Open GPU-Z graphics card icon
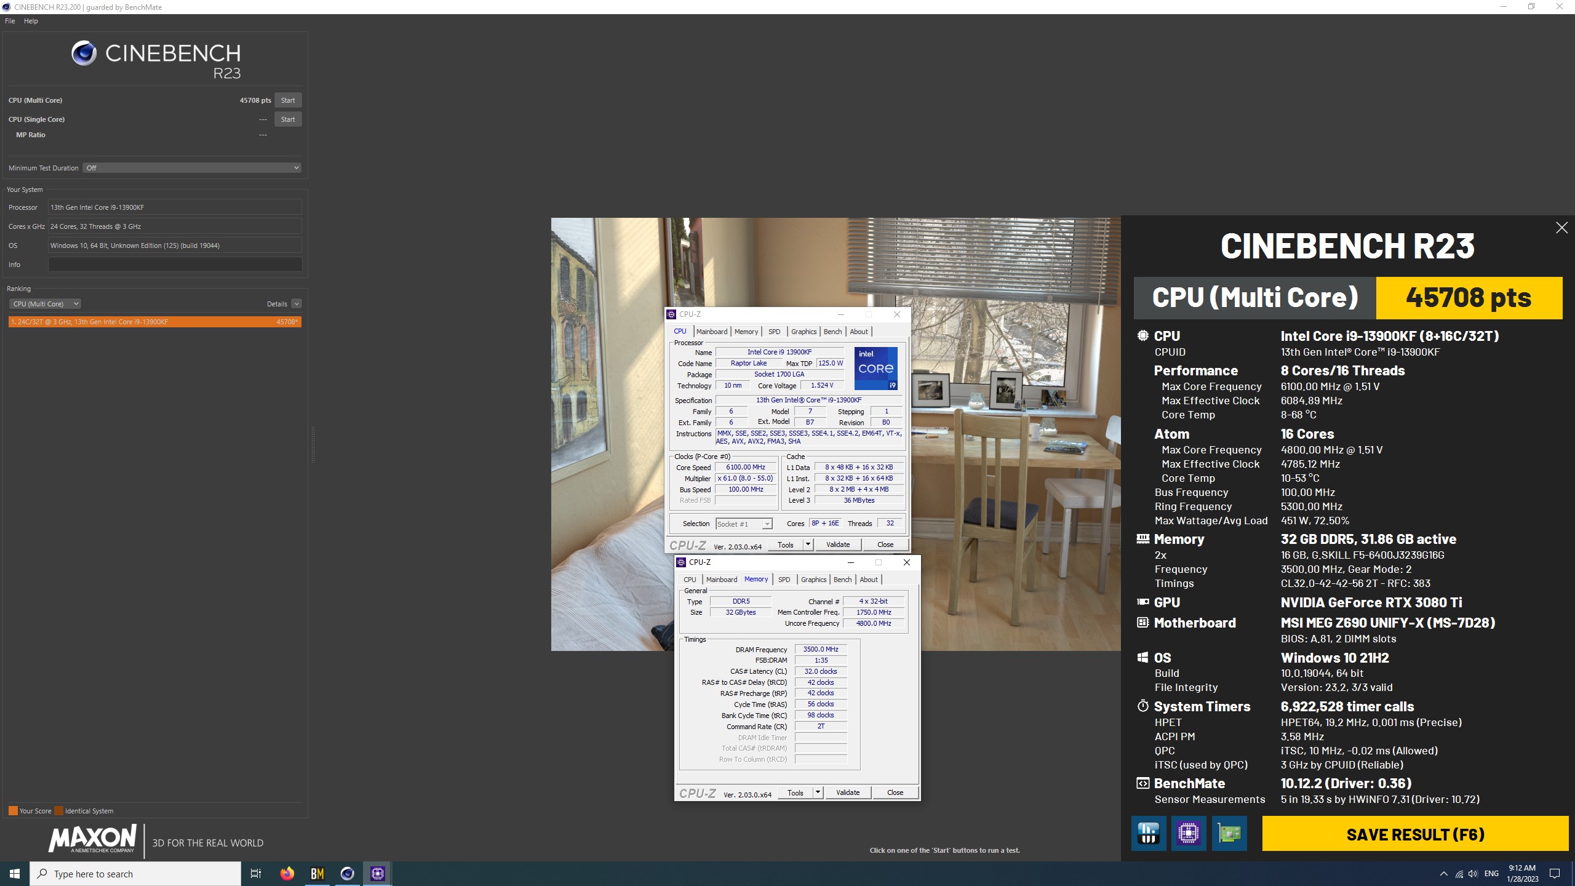 pyautogui.click(x=1229, y=833)
